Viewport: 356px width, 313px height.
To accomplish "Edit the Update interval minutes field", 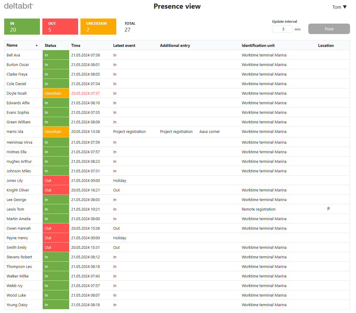I will 282,29.
